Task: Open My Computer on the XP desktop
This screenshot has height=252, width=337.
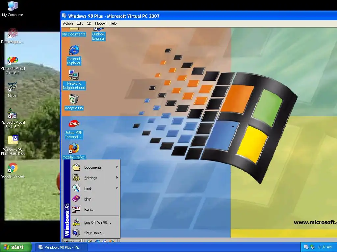Action: tap(13, 9)
